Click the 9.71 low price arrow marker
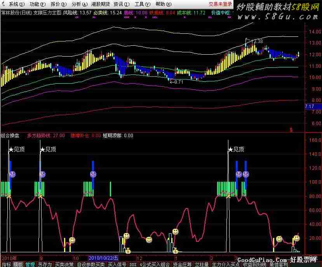 pyautogui.click(x=176, y=82)
